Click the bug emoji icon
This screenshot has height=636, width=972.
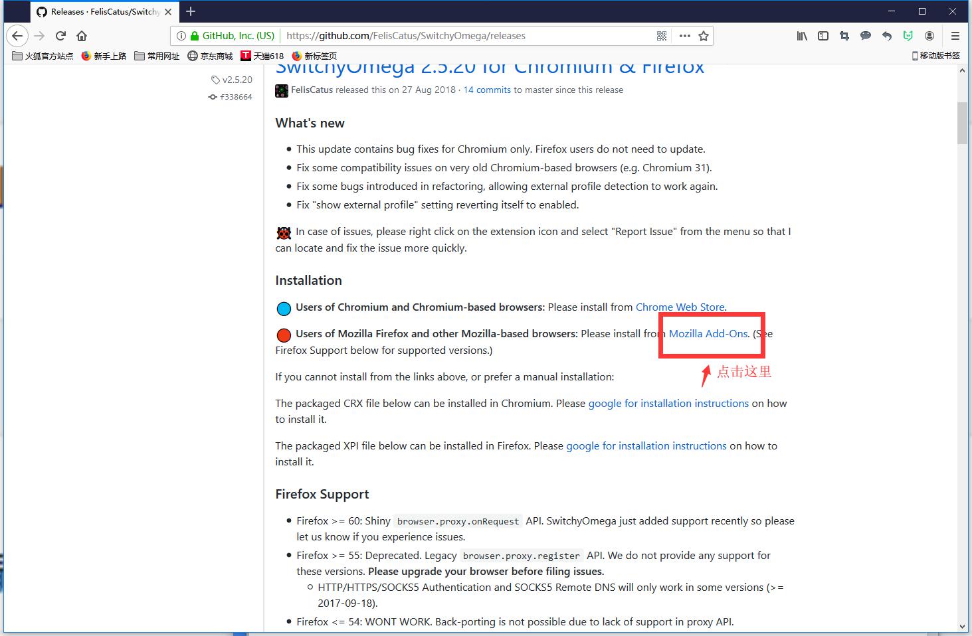(x=284, y=233)
